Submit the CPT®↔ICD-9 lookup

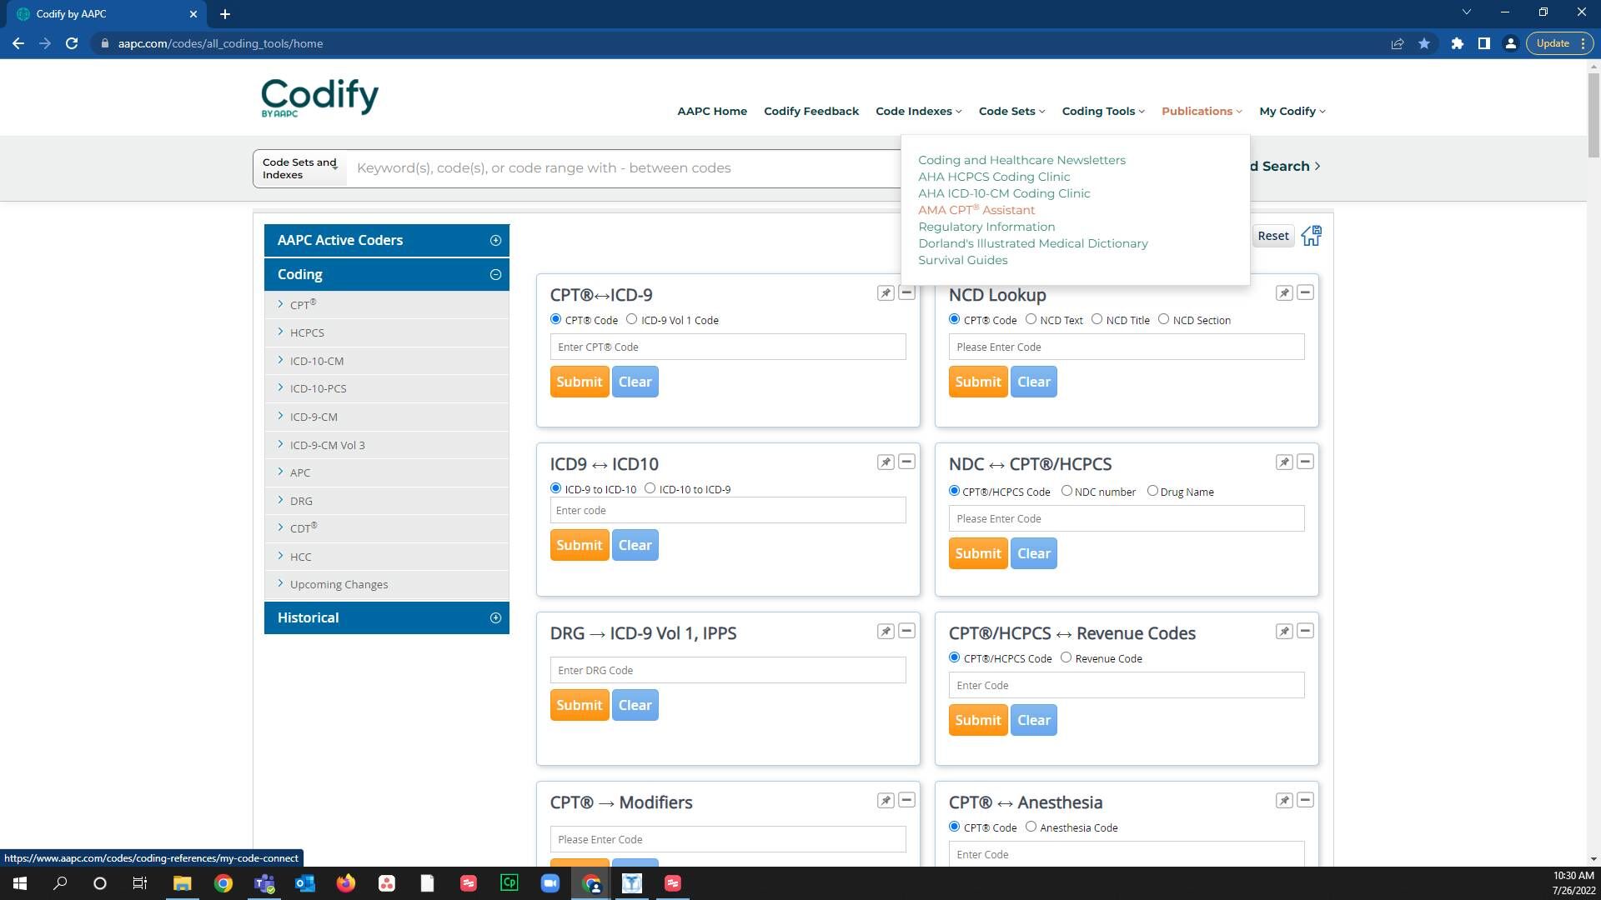tap(579, 382)
